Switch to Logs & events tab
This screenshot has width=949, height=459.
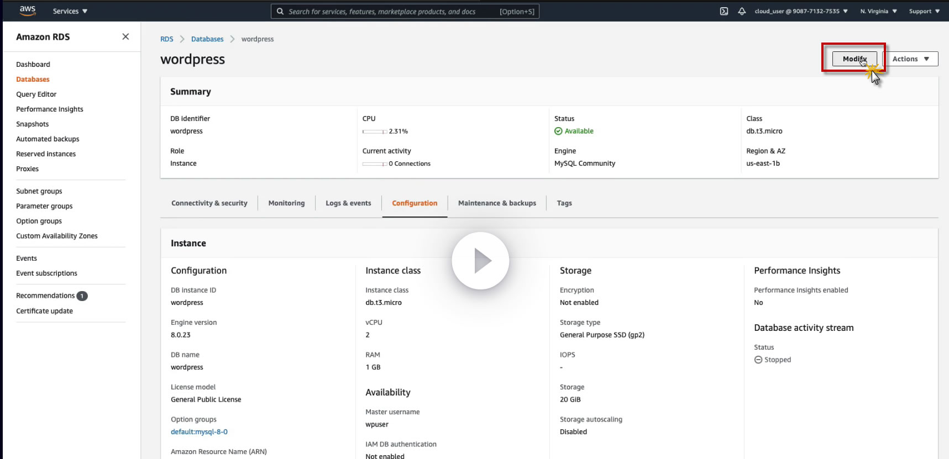pos(348,203)
